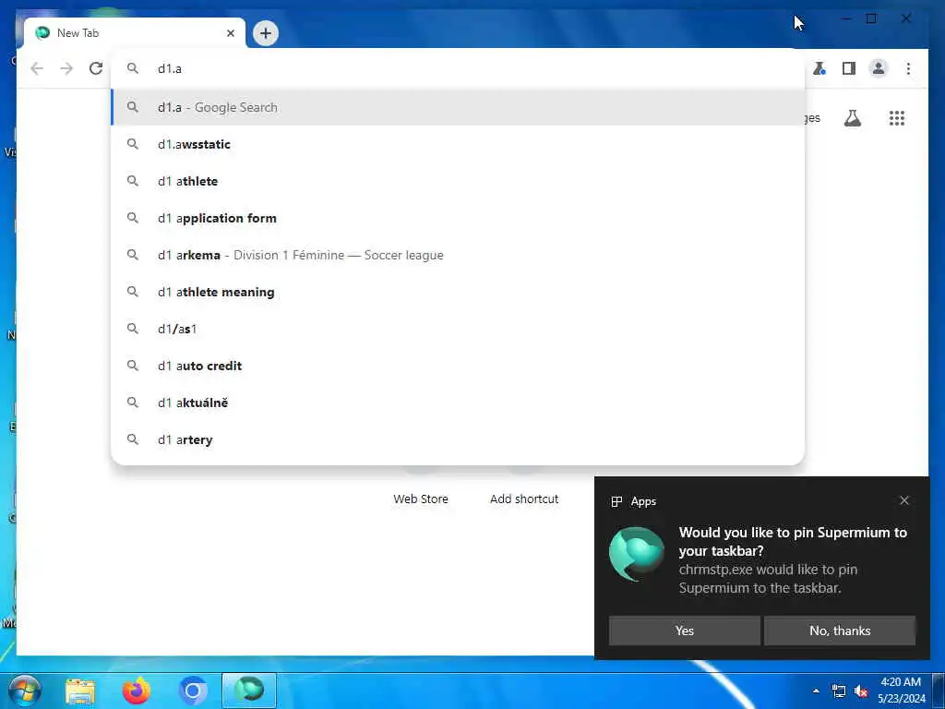The image size is (945, 709).
Task: Click the address bar containing d1.a
Action: tap(458, 68)
